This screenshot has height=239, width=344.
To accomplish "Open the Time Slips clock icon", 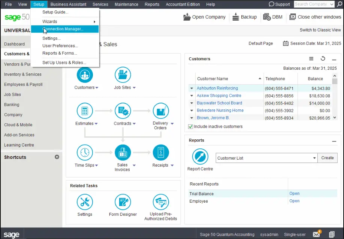I will 85,152.
